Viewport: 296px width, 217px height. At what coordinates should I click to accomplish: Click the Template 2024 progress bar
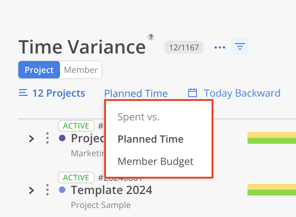coord(272,190)
